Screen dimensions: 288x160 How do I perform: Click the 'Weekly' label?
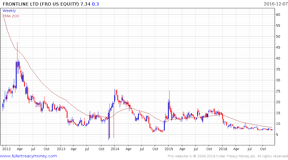(x=9, y=11)
